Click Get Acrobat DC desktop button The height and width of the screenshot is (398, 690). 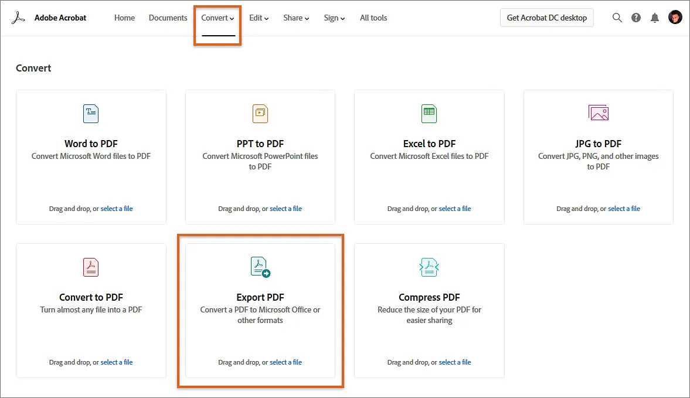(x=546, y=18)
